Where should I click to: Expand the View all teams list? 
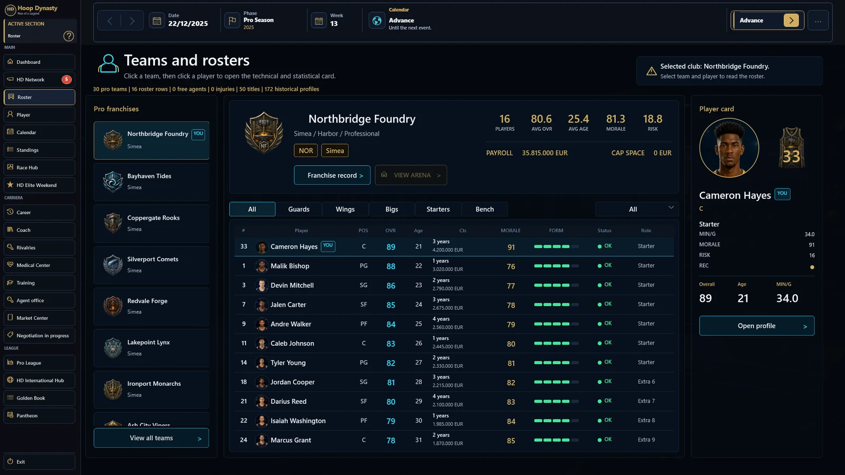152,438
